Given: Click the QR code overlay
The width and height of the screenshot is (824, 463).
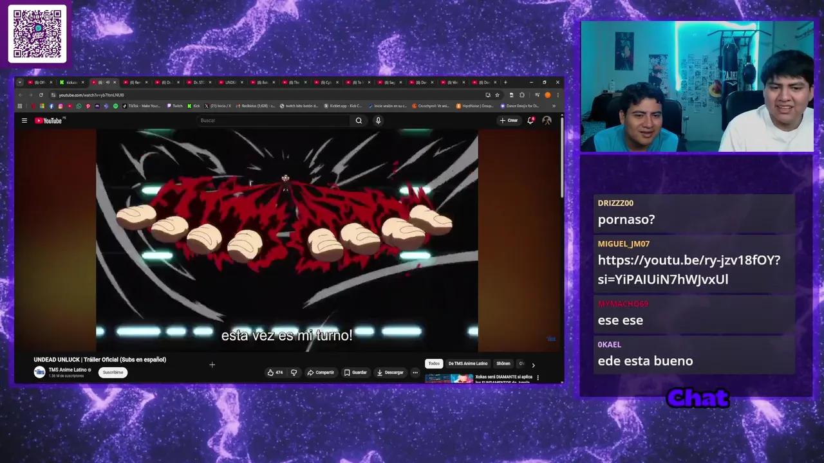Looking at the screenshot, I should (37, 33).
